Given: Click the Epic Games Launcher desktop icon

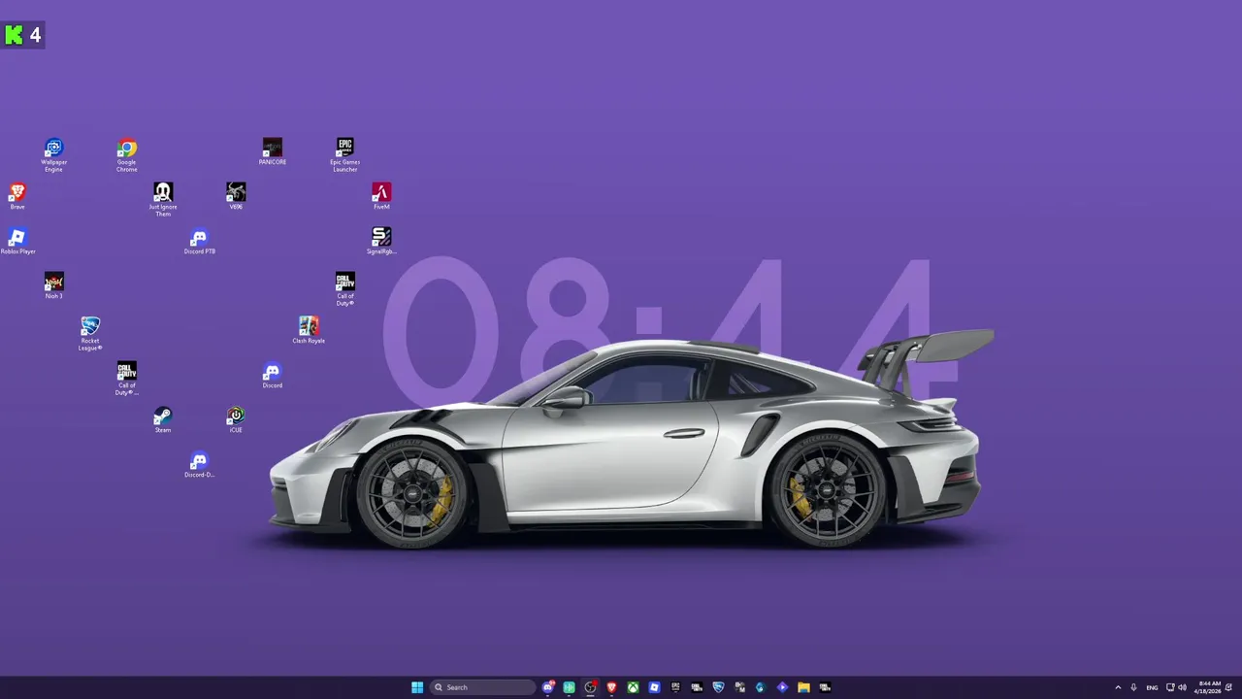Looking at the screenshot, I should [345, 155].
